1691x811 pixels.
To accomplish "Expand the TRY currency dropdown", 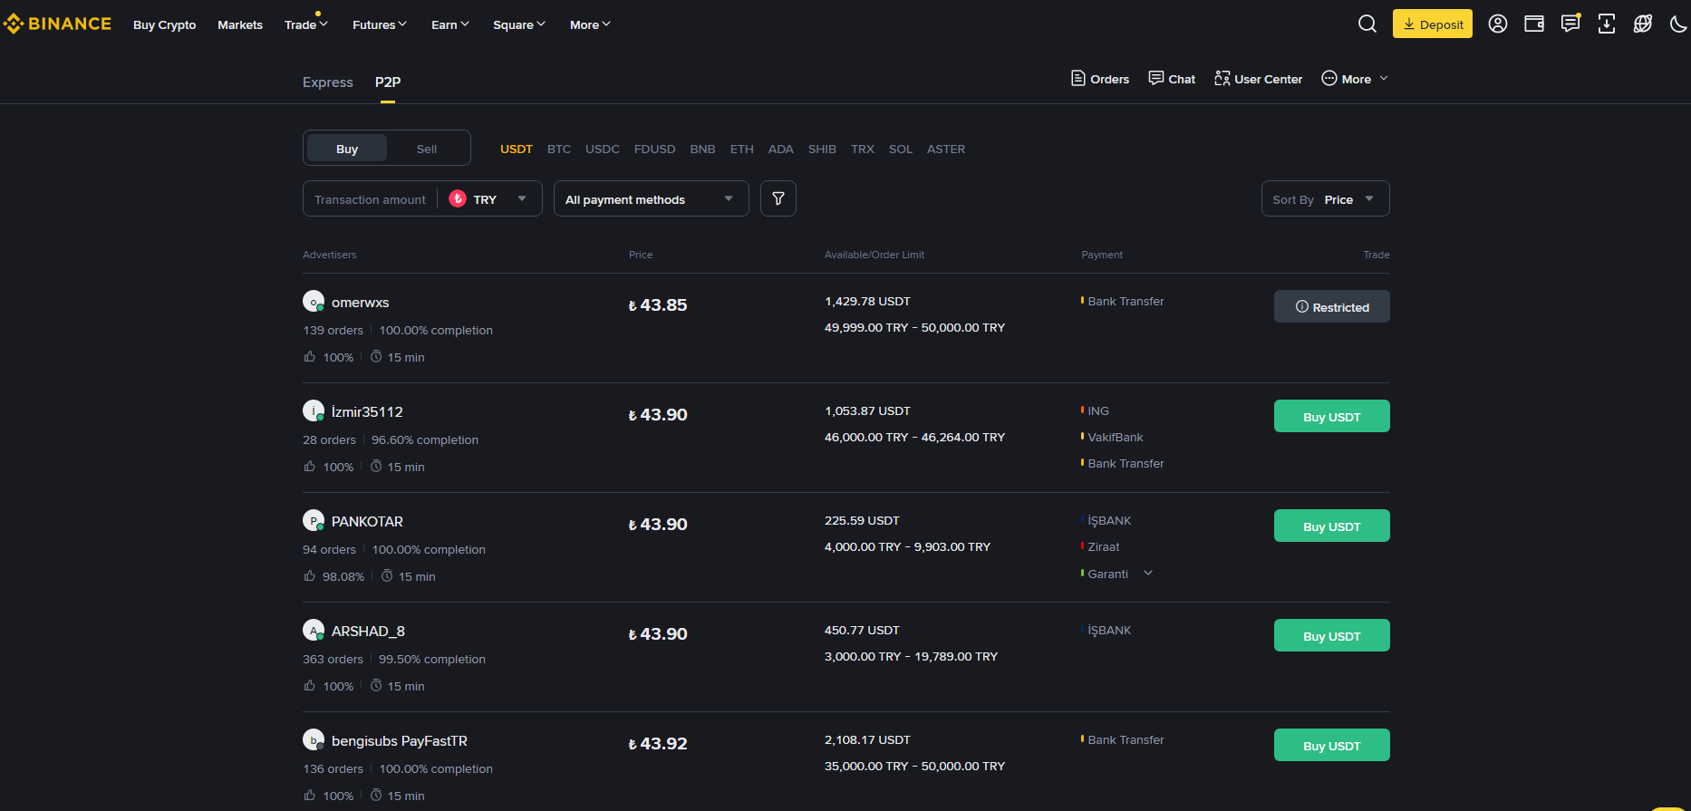I will (489, 199).
